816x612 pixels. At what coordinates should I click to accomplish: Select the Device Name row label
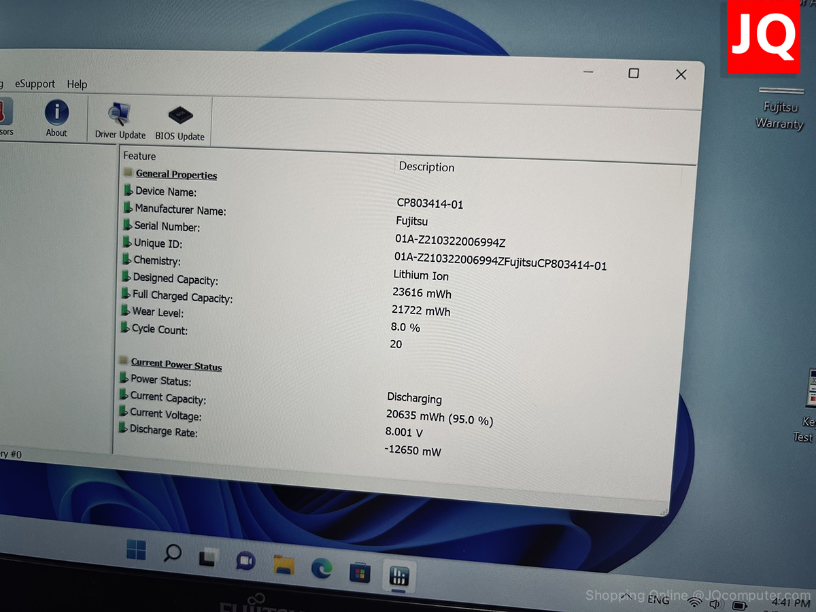(166, 192)
